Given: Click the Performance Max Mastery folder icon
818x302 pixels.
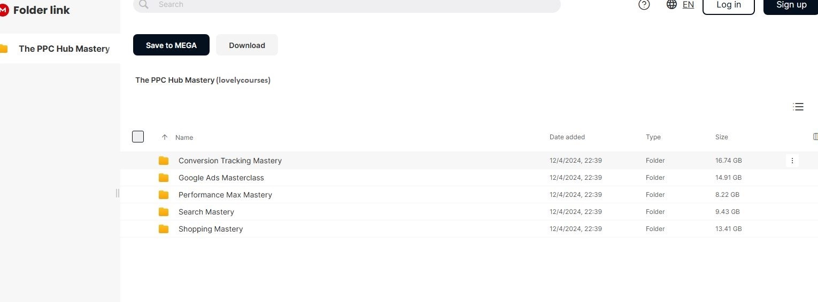Looking at the screenshot, I should click(x=164, y=195).
